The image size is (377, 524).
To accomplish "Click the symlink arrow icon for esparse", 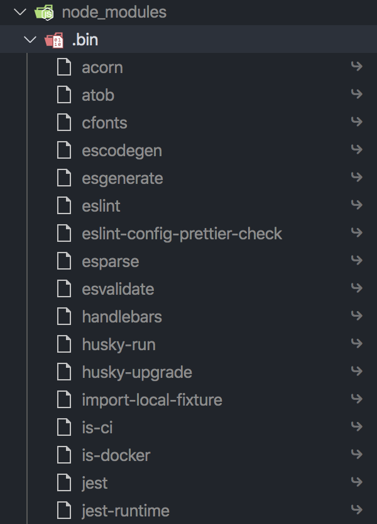I will [x=357, y=260].
